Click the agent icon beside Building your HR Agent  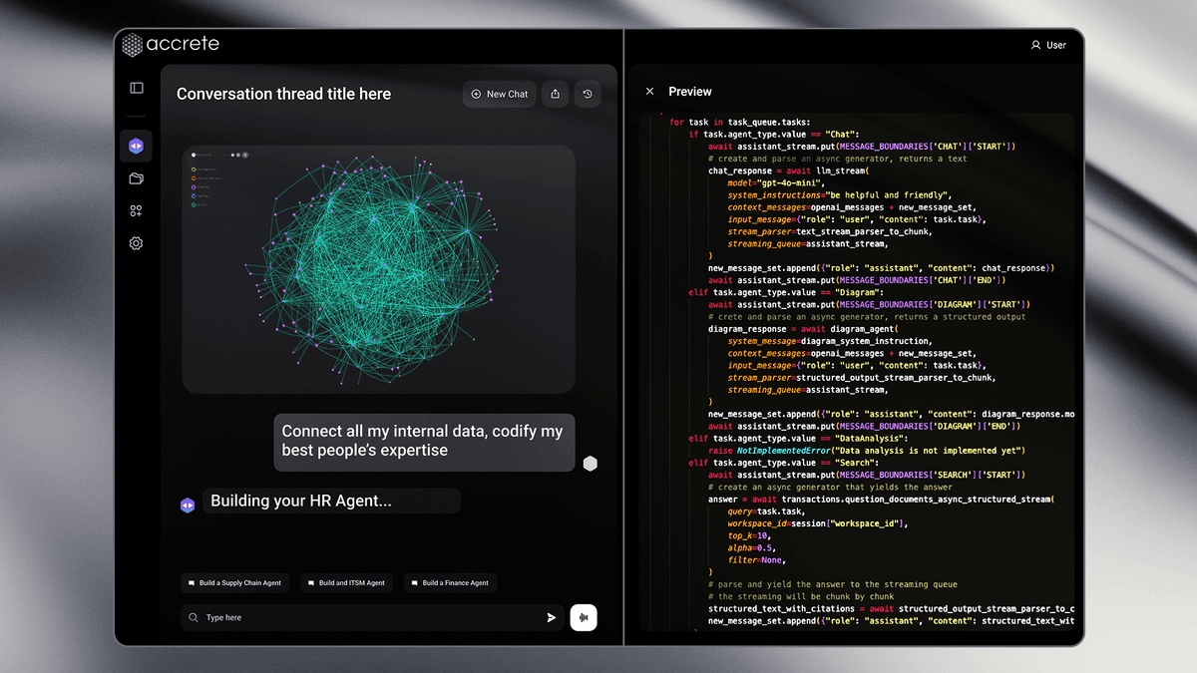point(188,505)
